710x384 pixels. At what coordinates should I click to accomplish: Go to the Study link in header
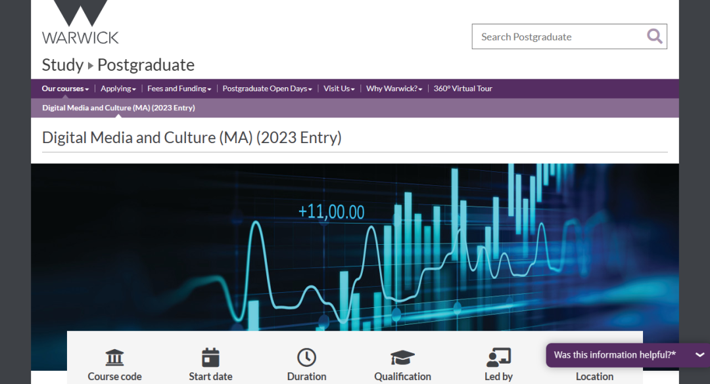coord(62,65)
